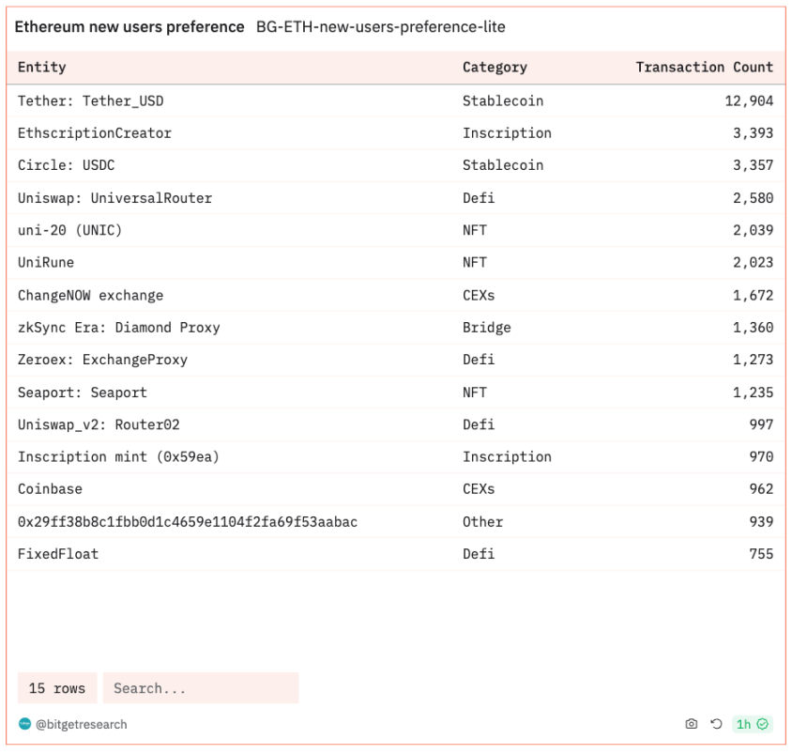Open the Ethereum new users preference title
This screenshot has height=754, width=792.
[129, 27]
